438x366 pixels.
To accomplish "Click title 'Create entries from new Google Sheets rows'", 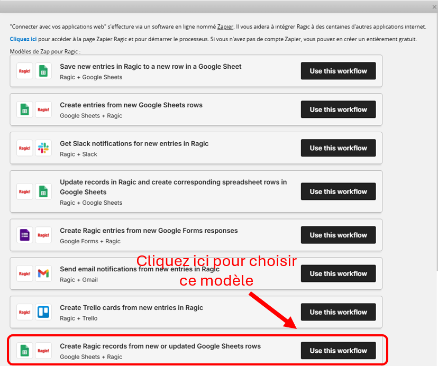I will point(131,105).
